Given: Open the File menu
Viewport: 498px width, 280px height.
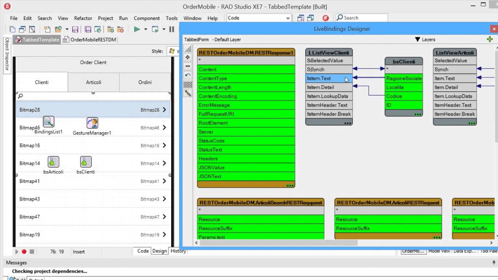Looking at the screenshot, I should pyautogui.click(x=14, y=18).
